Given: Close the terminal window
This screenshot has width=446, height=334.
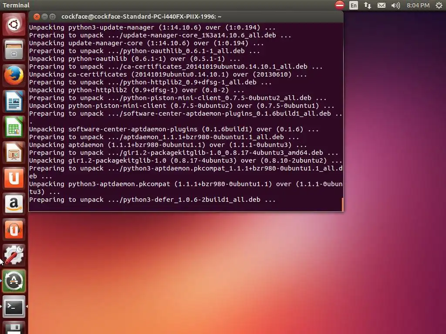Looking at the screenshot, I should pos(37,17).
